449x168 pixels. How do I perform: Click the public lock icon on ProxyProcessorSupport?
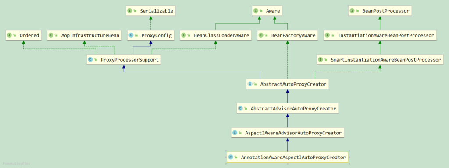[x=95, y=60]
